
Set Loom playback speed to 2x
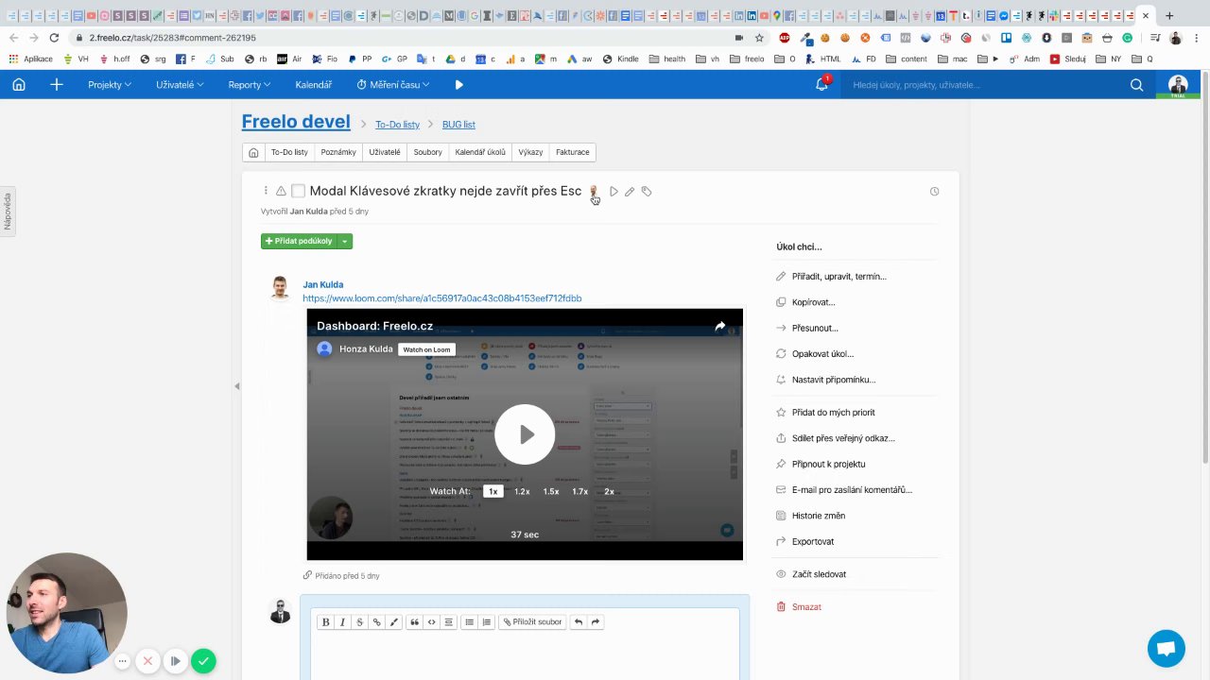coord(609,491)
